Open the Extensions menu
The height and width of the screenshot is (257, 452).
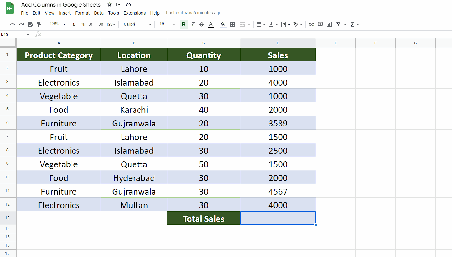[x=135, y=13]
